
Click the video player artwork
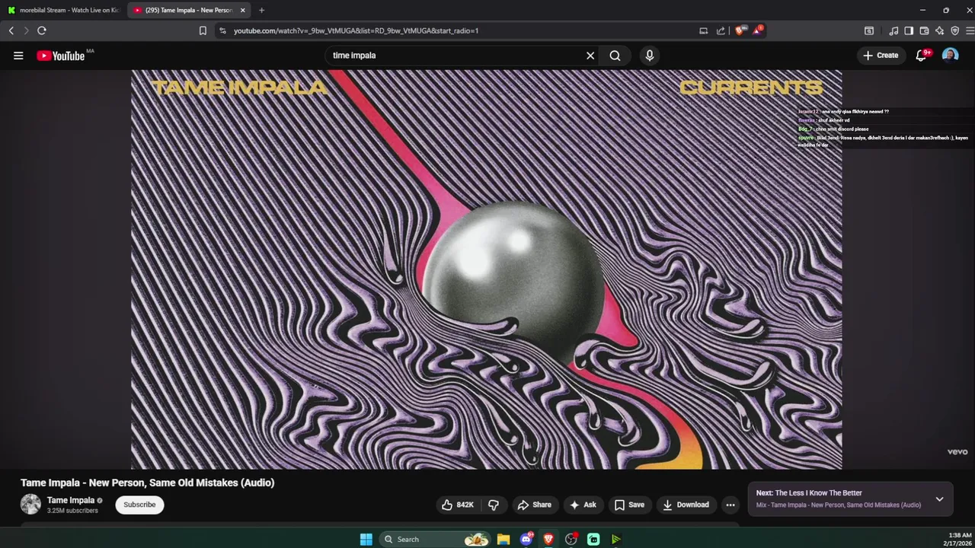point(486,269)
